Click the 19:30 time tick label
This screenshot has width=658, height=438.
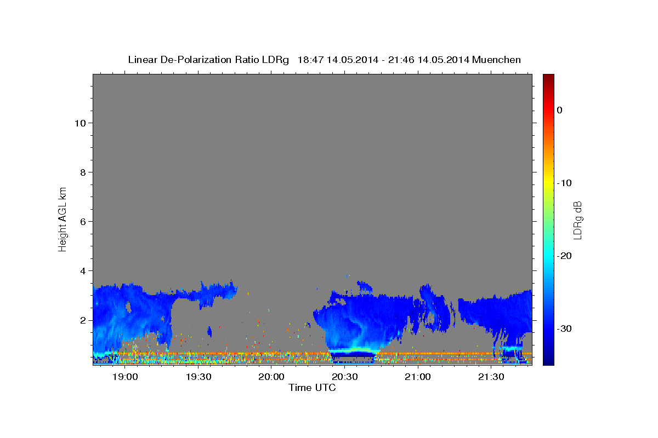(x=198, y=377)
